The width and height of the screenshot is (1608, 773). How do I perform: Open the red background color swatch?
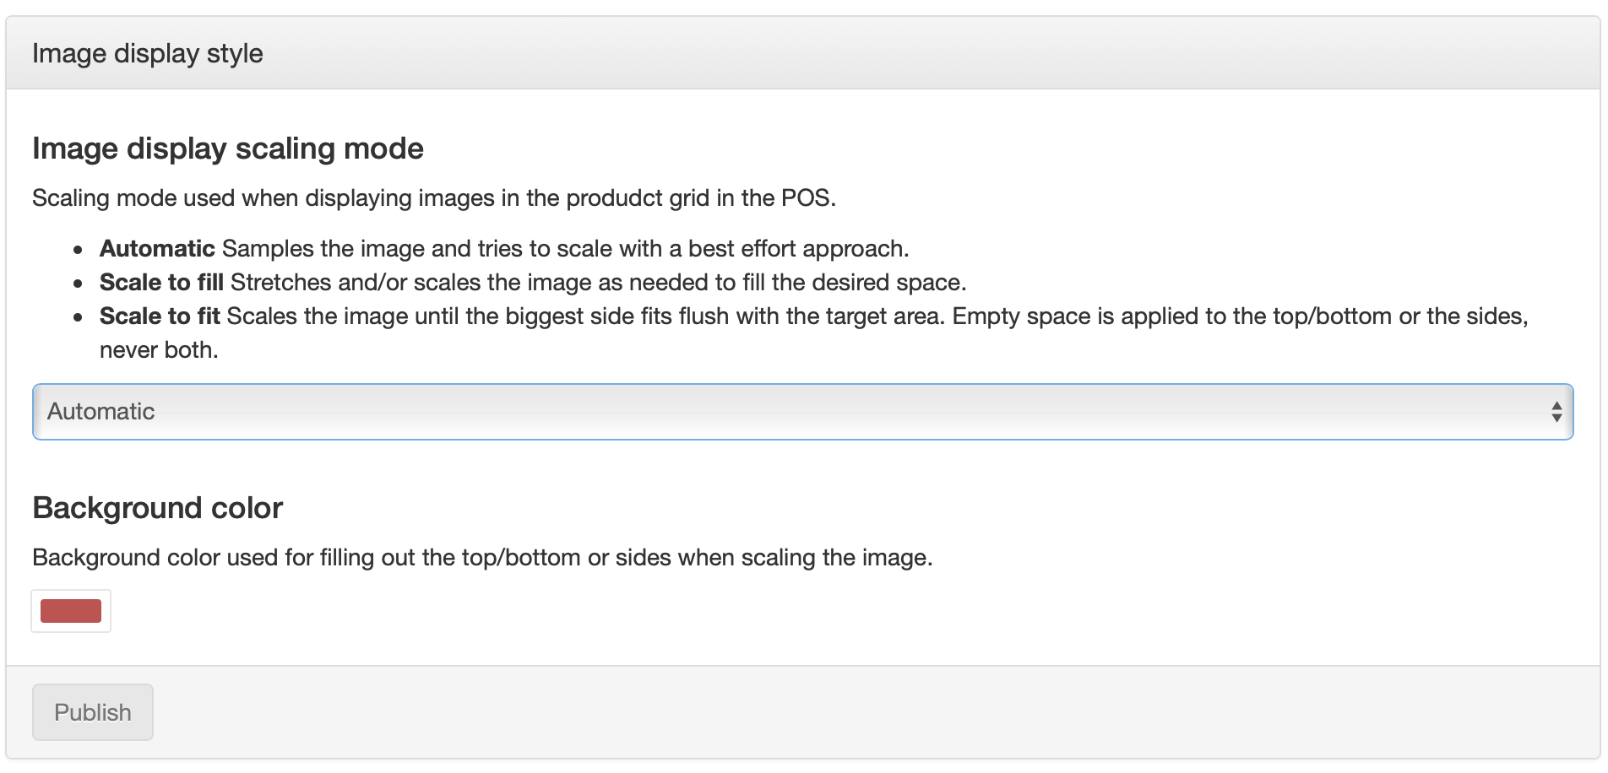[71, 611]
